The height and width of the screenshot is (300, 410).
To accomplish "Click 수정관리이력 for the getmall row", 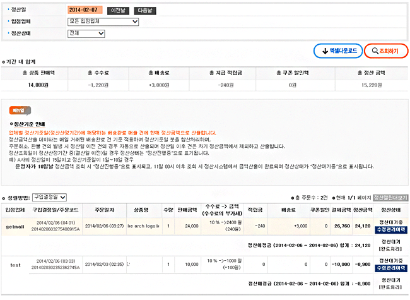I will pyautogui.click(x=391, y=230).
